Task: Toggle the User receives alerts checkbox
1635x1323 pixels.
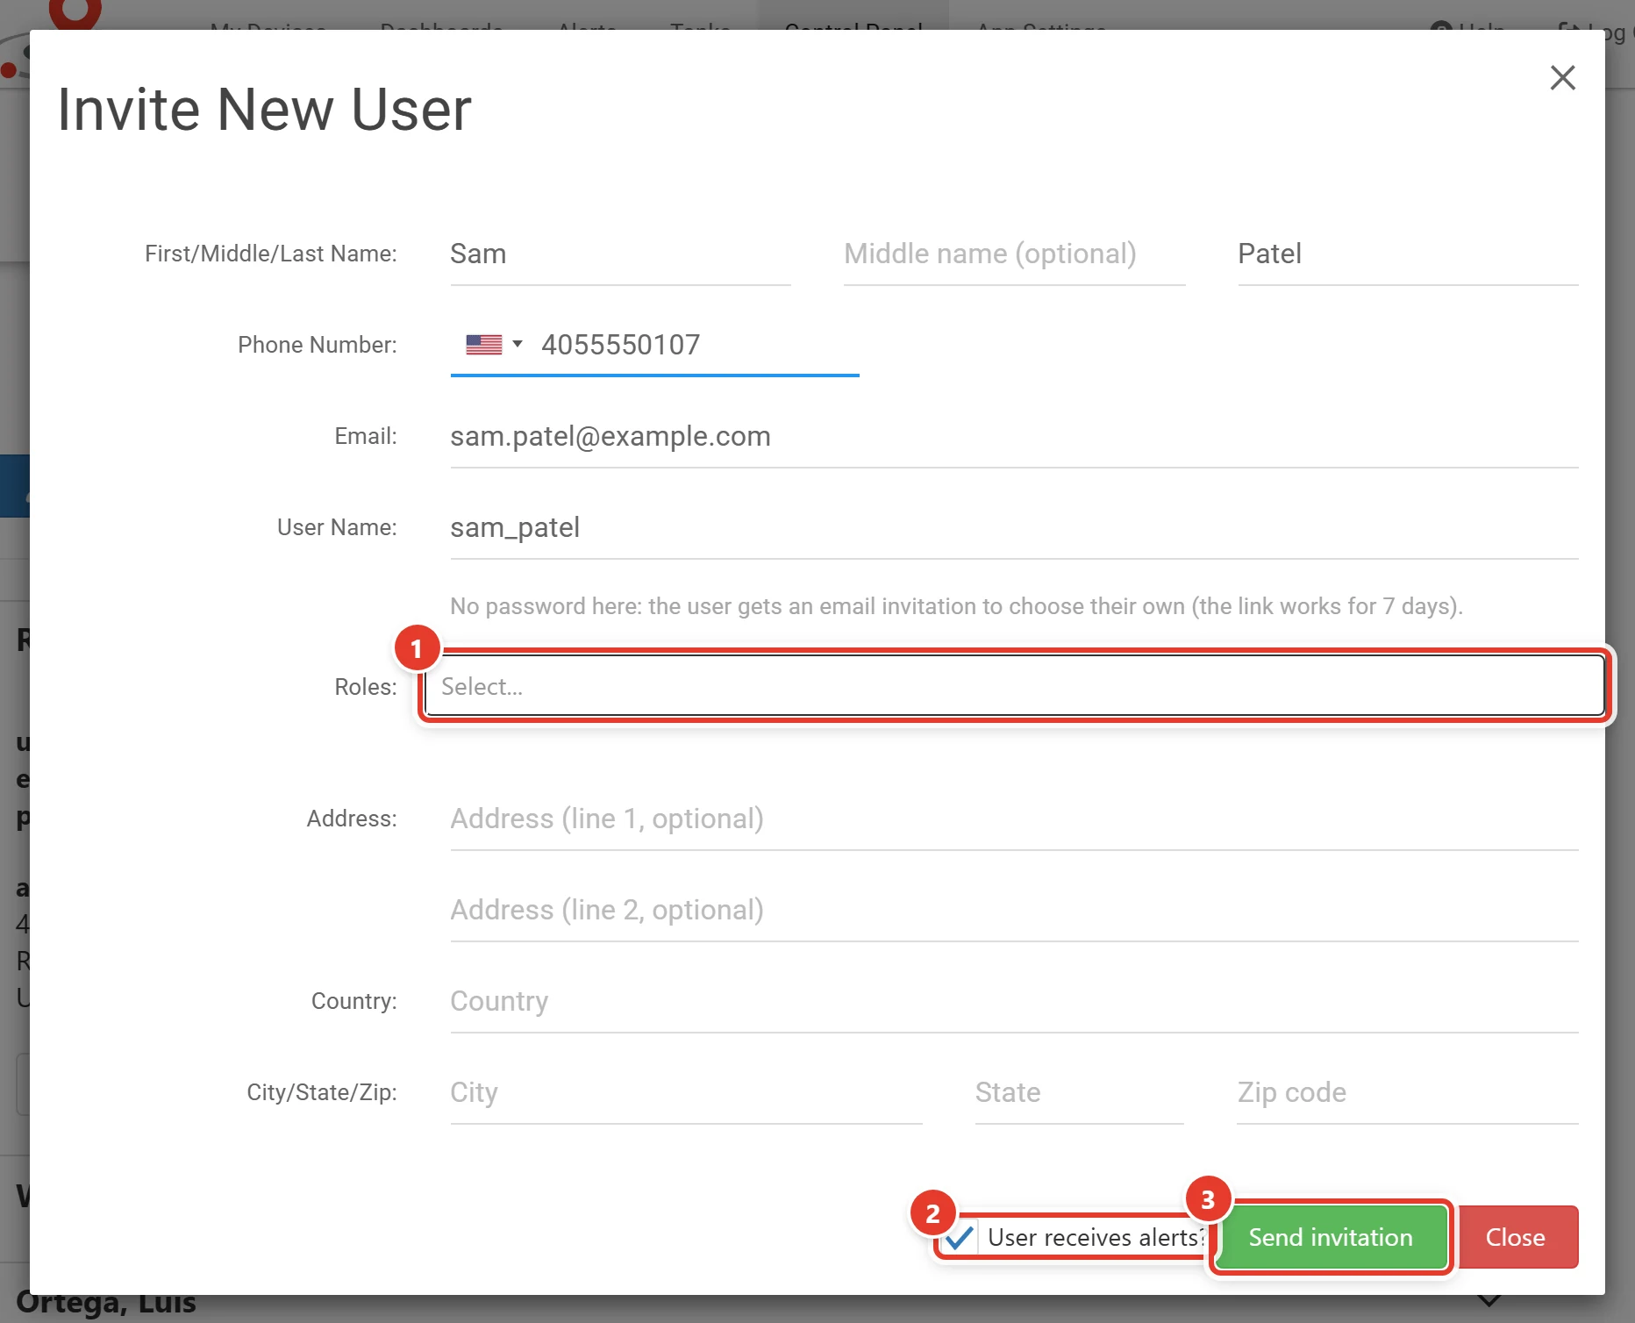Action: point(960,1238)
